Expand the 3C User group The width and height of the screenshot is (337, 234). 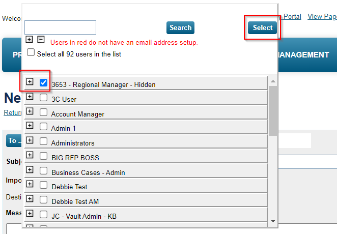click(30, 97)
